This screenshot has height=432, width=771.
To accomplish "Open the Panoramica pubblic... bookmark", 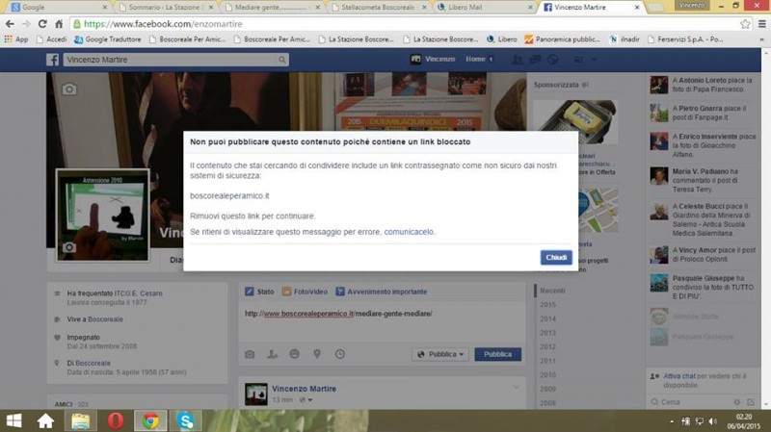I will coord(563,39).
